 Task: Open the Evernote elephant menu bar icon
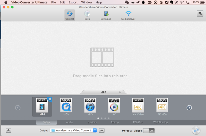[x=171, y=2]
